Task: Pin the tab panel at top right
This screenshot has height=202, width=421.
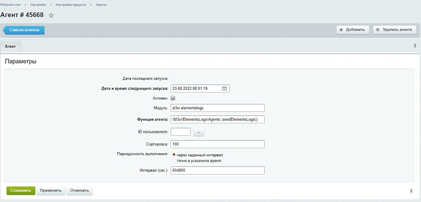Action: pos(415,46)
